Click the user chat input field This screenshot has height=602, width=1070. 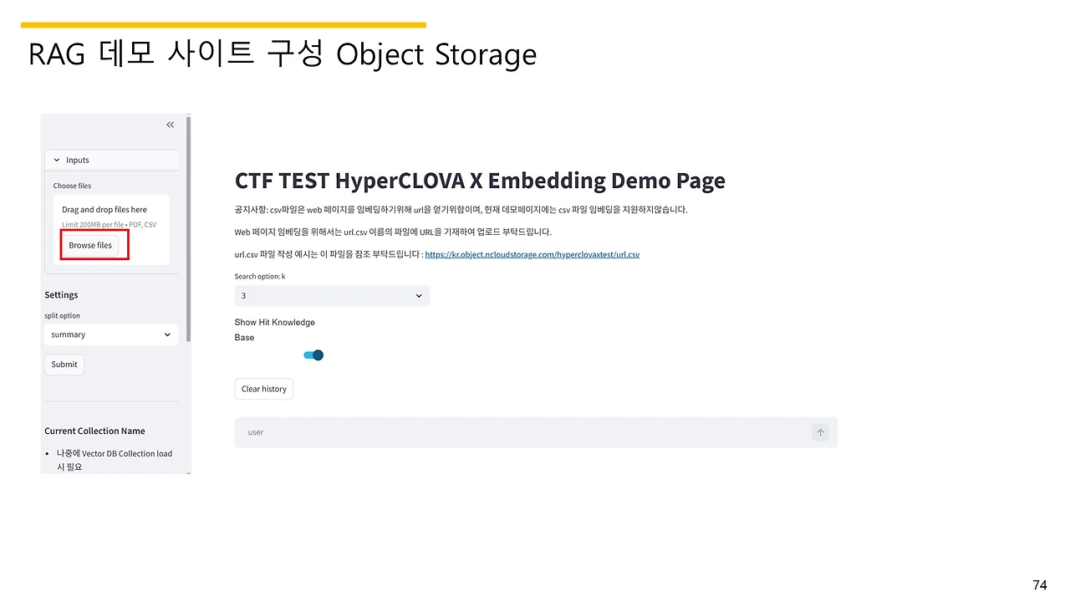[518, 432]
